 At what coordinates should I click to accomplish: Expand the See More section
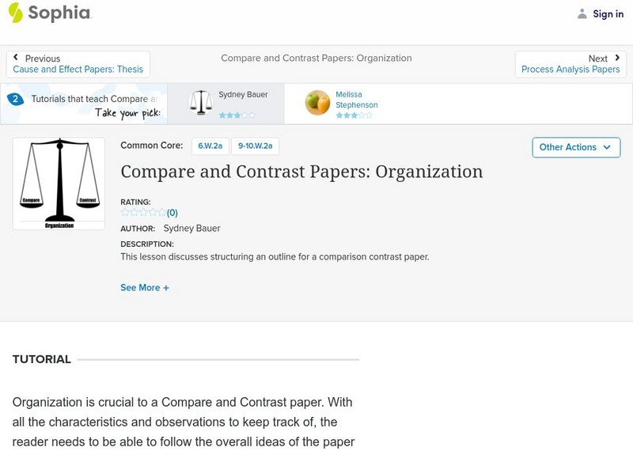pyautogui.click(x=145, y=288)
